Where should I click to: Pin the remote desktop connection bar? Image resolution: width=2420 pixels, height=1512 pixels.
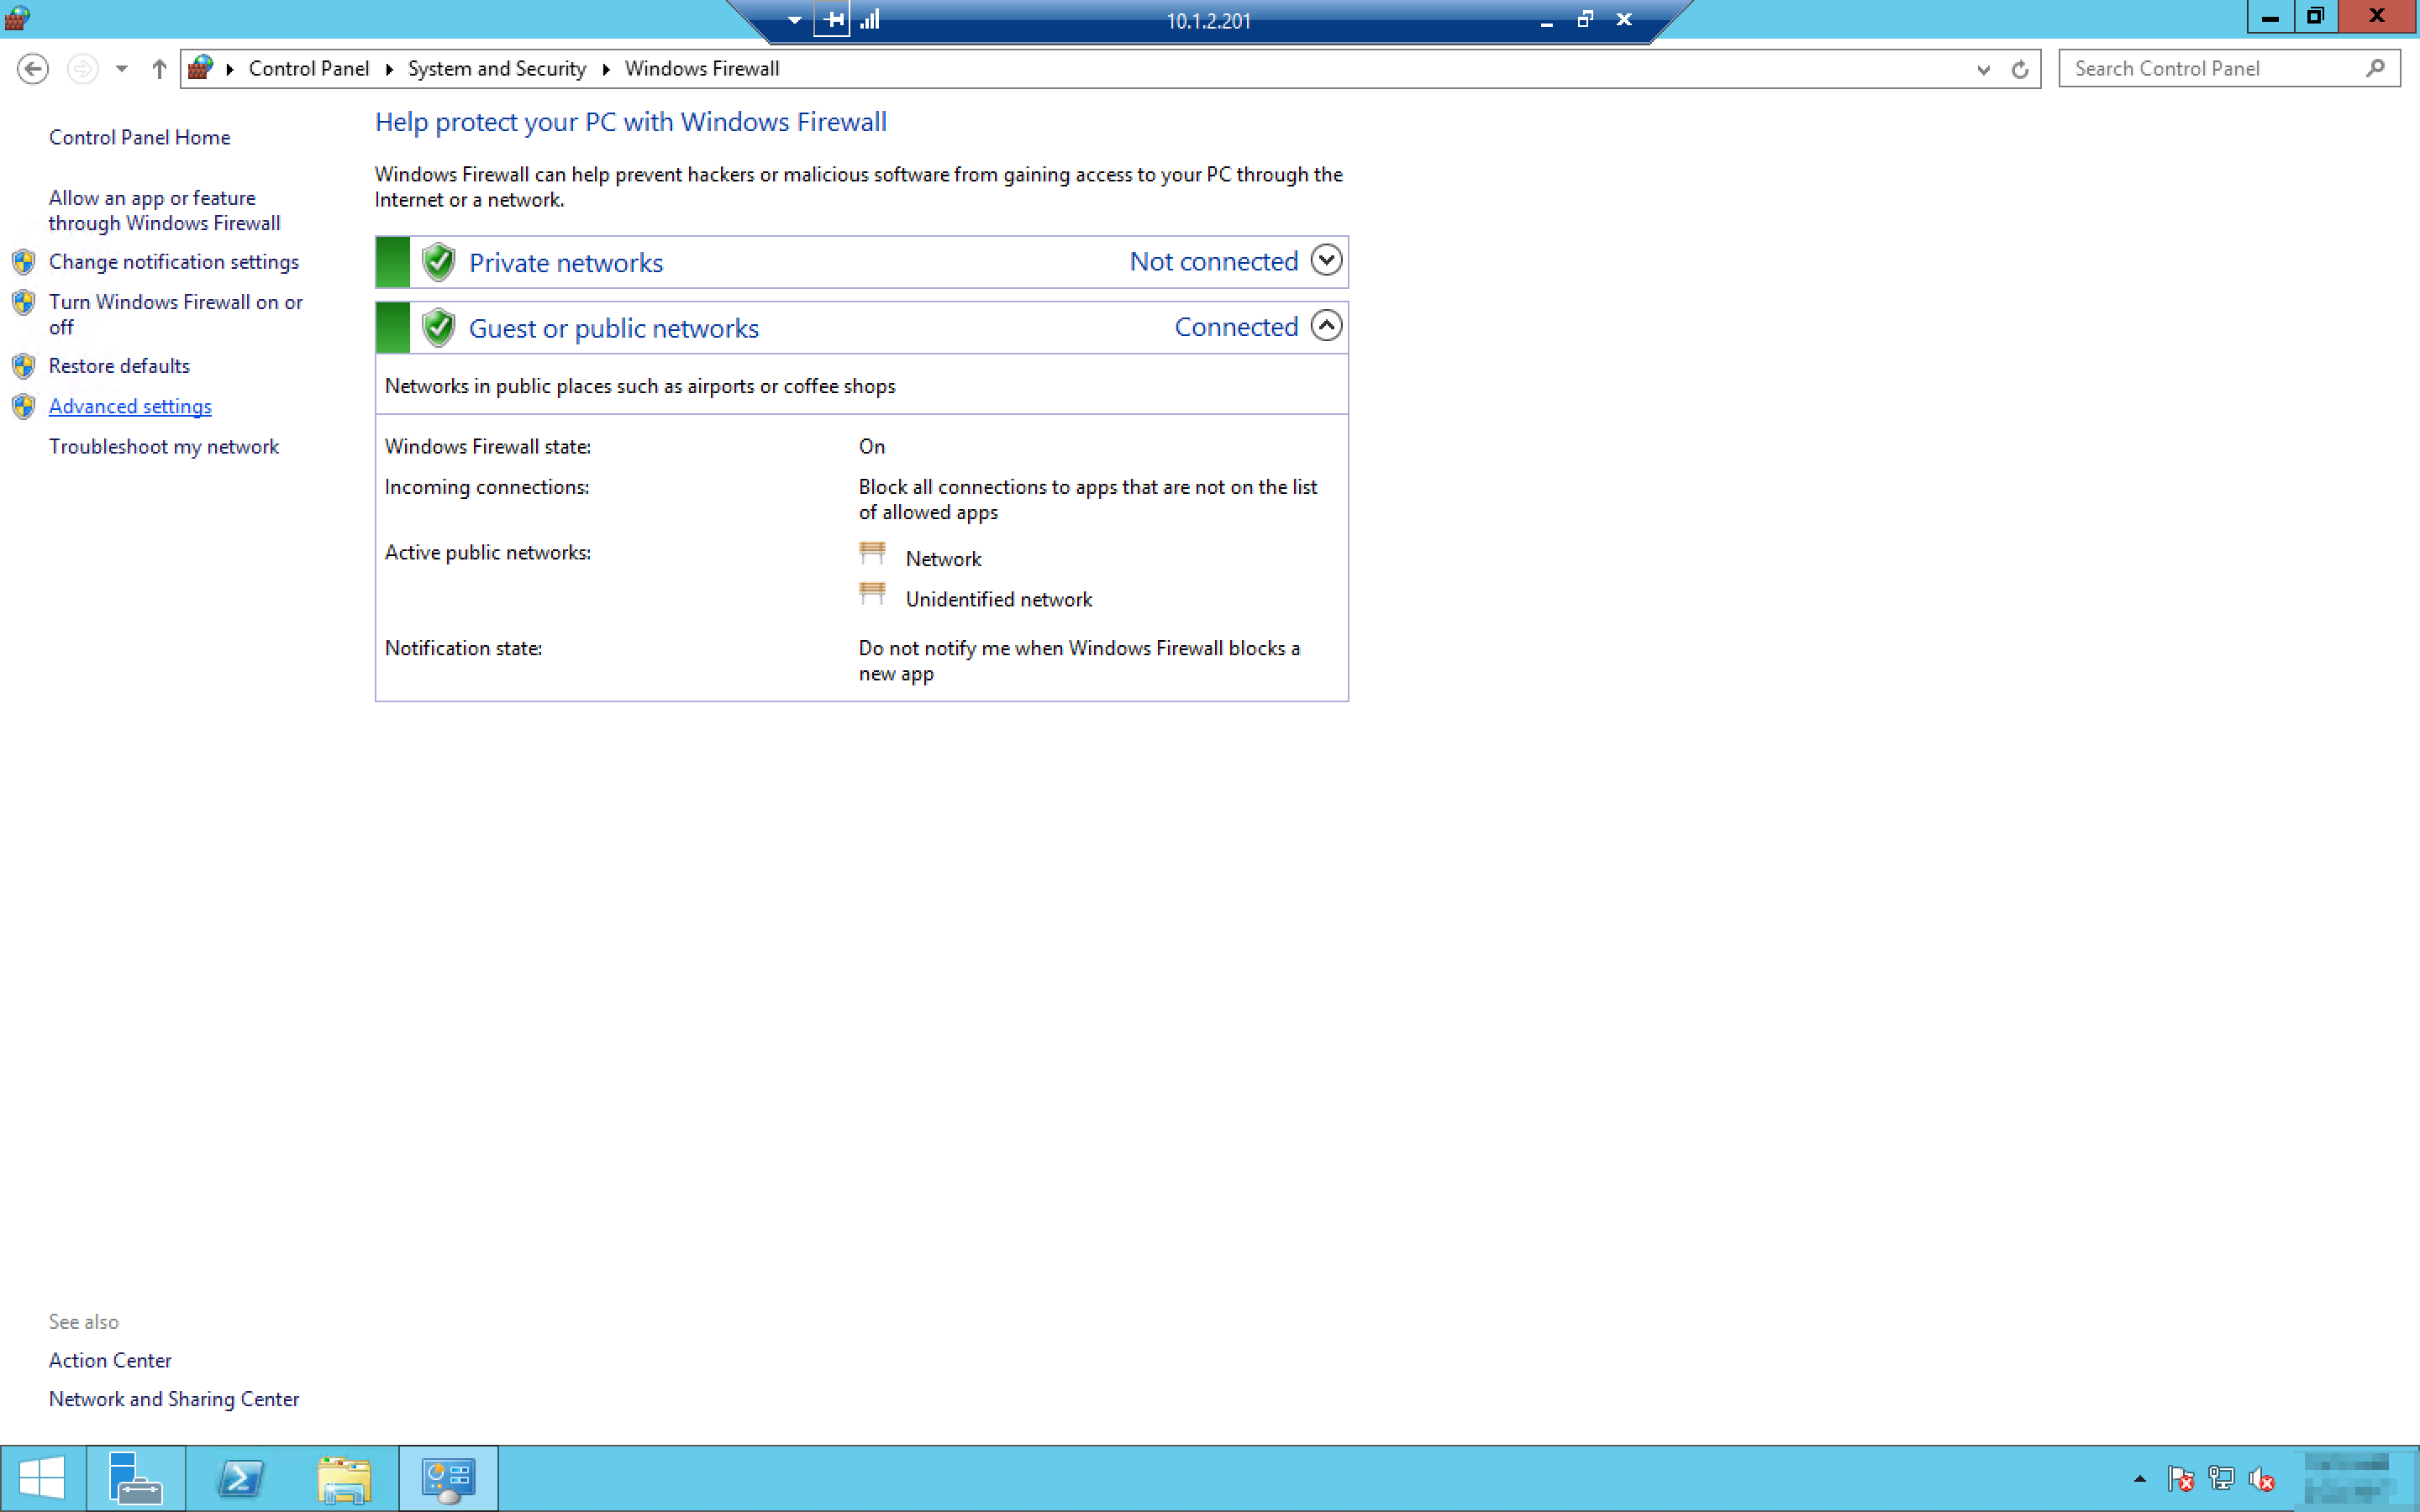[x=832, y=20]
